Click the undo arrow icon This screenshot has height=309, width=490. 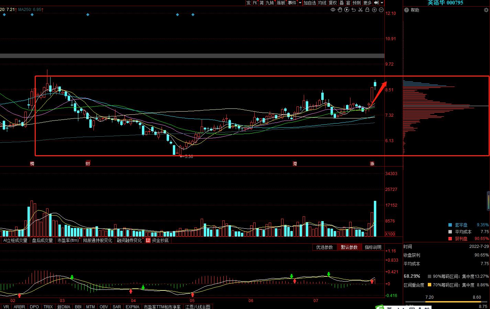point(354,10)
